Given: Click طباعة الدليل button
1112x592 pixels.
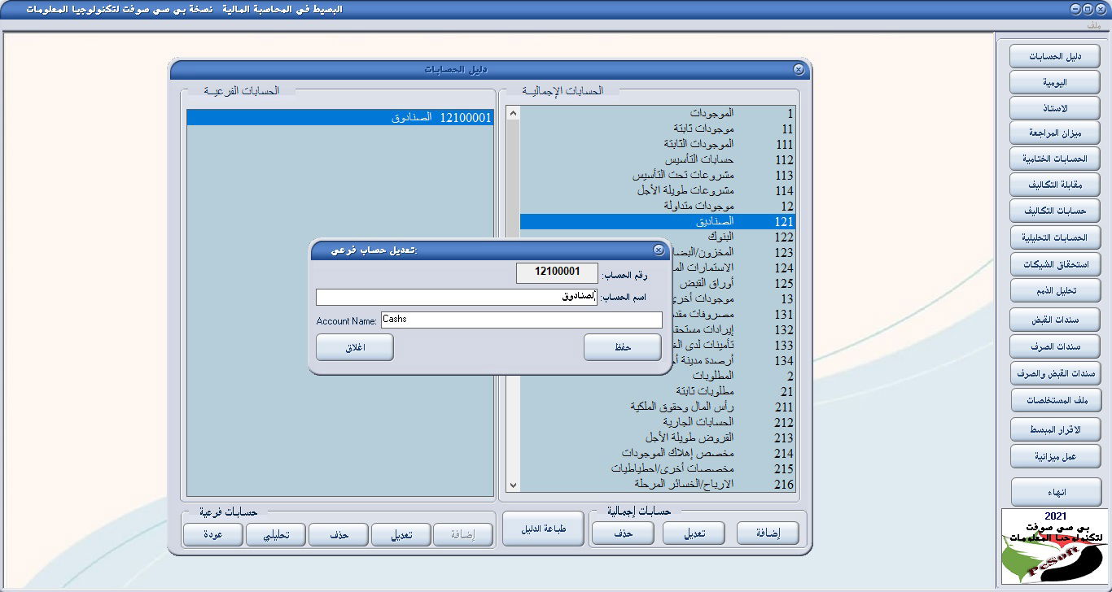Looking at the screenshot, I should click(x=543, y=529).
